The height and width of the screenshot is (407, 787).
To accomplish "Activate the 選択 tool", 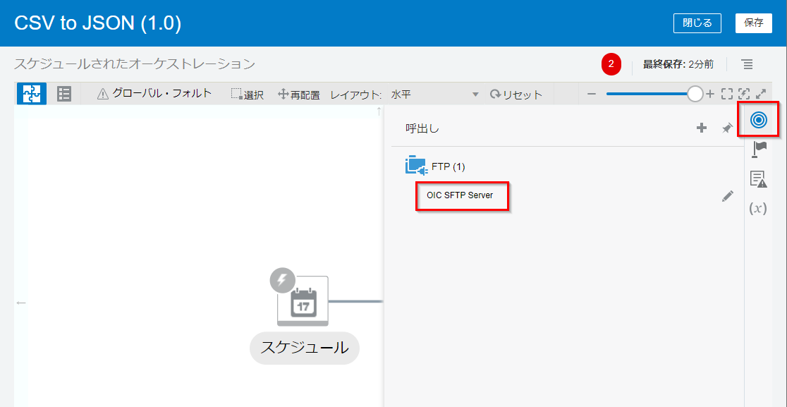I will [248, 95].
